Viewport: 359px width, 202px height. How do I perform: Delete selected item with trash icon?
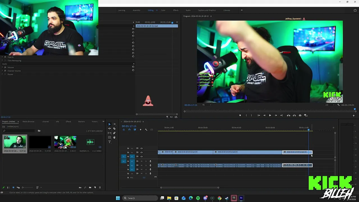coord(100,187)
